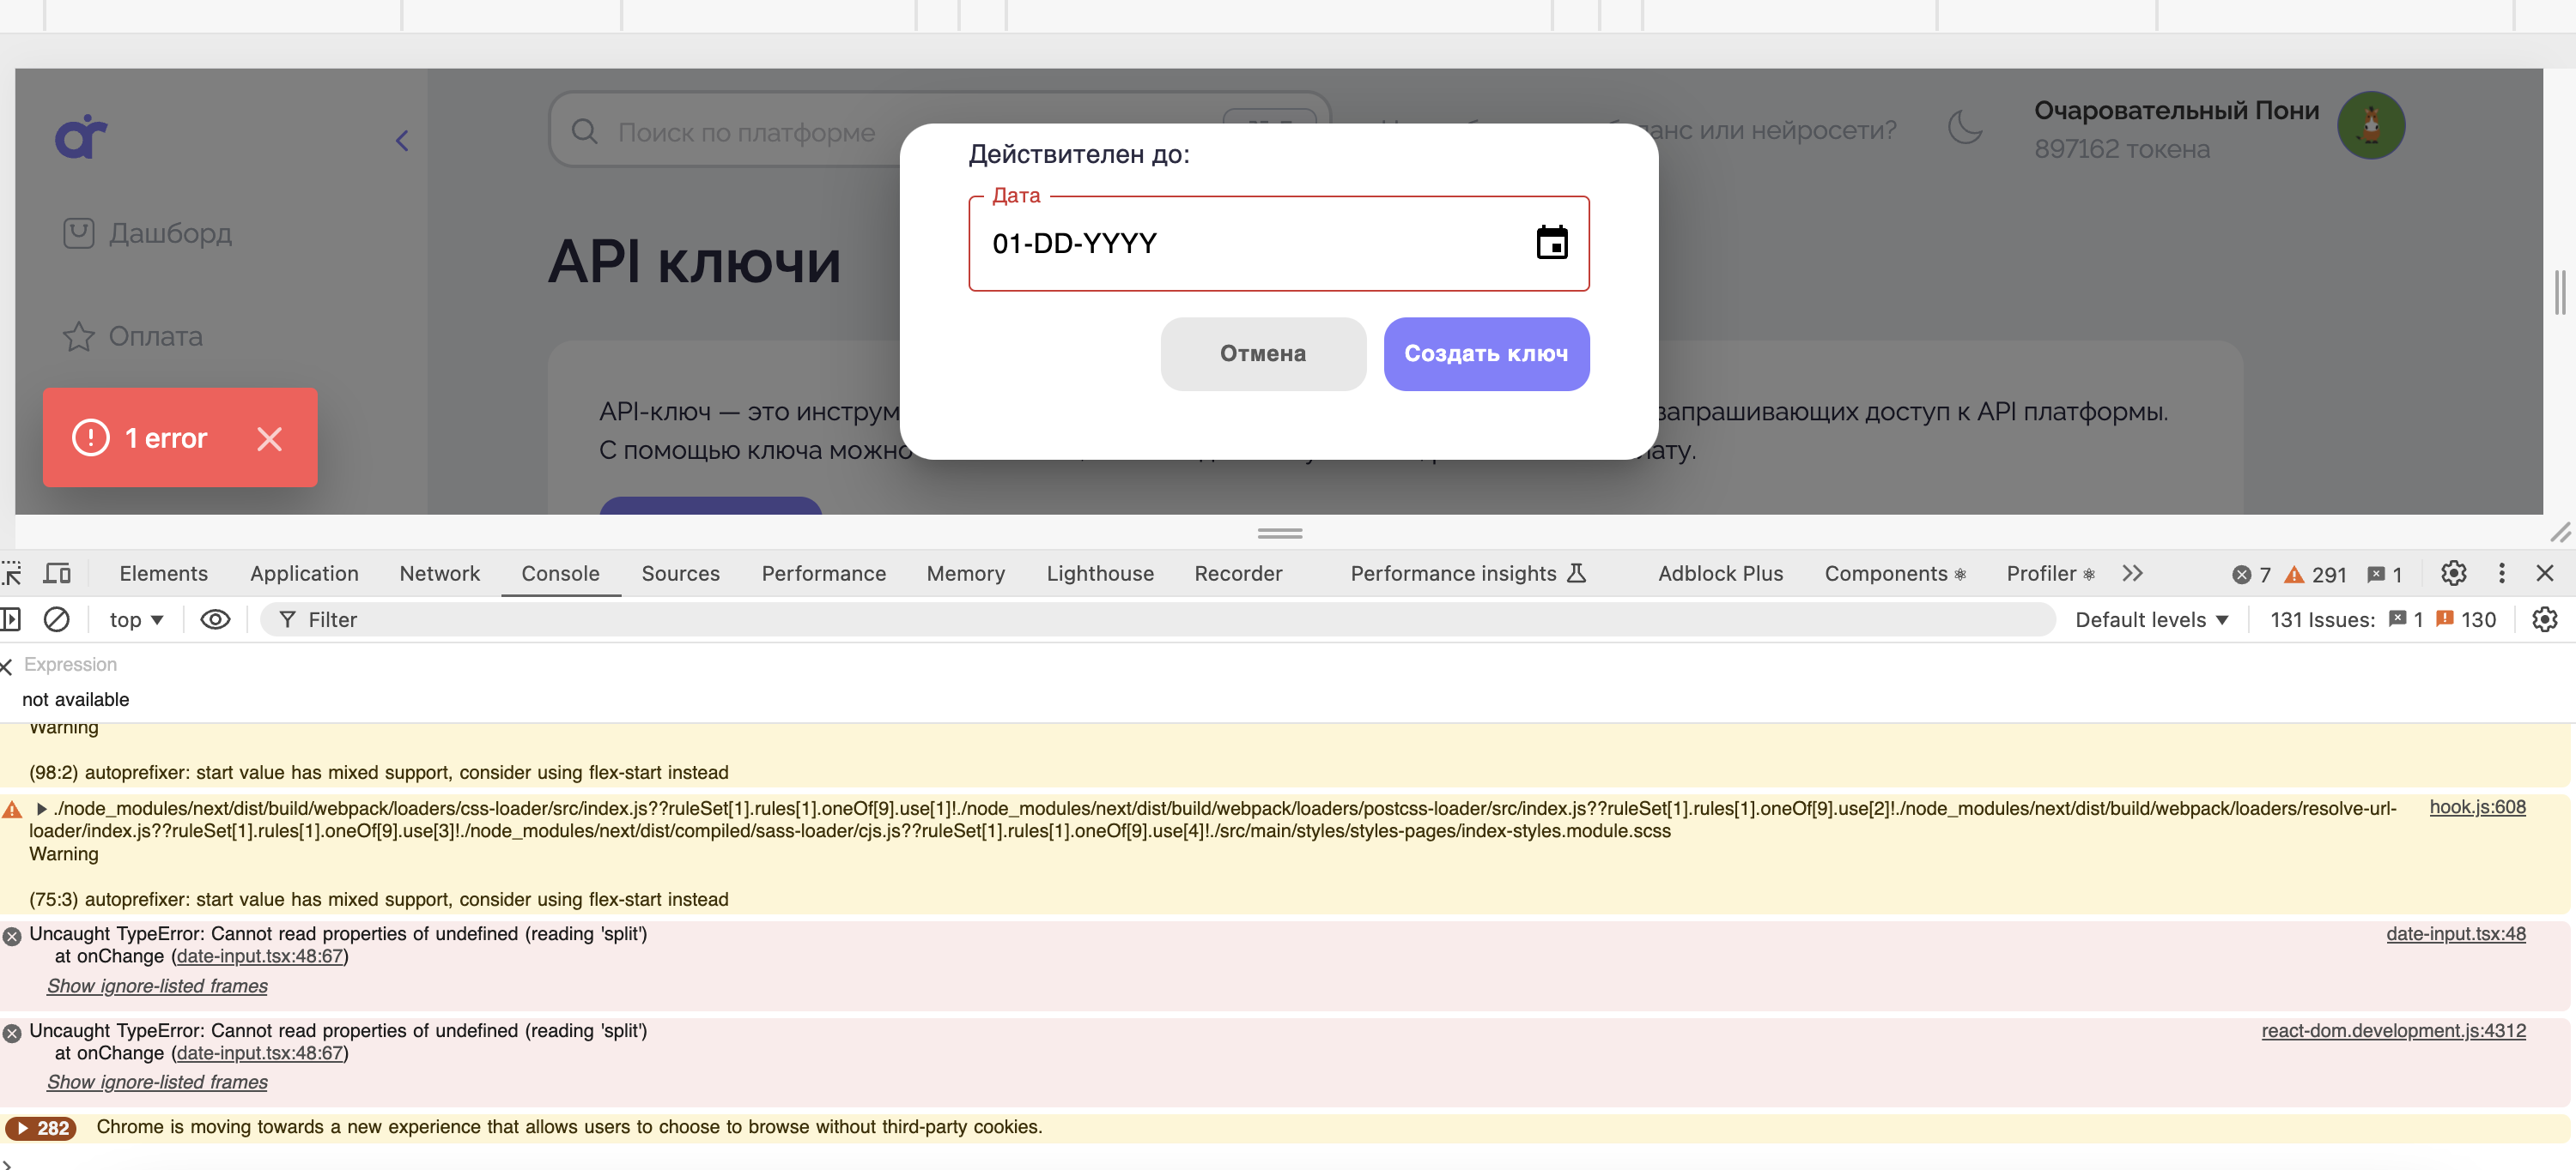The width and height of the screenshot is (2576, 1170).
Task: Switch to the Network tab
Action: pyautogui.click(x=440, y=574)
